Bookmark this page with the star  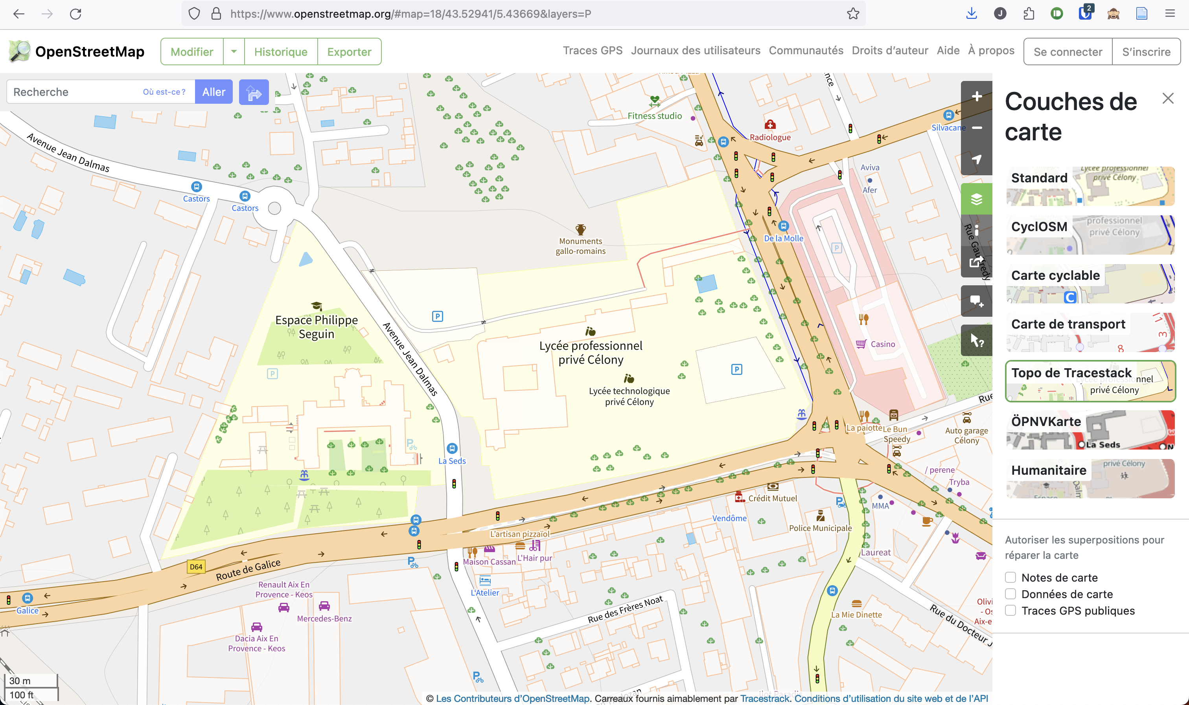pos(852,14)
